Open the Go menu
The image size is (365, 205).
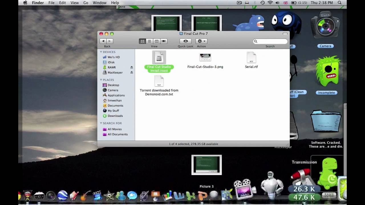(86, 3)
